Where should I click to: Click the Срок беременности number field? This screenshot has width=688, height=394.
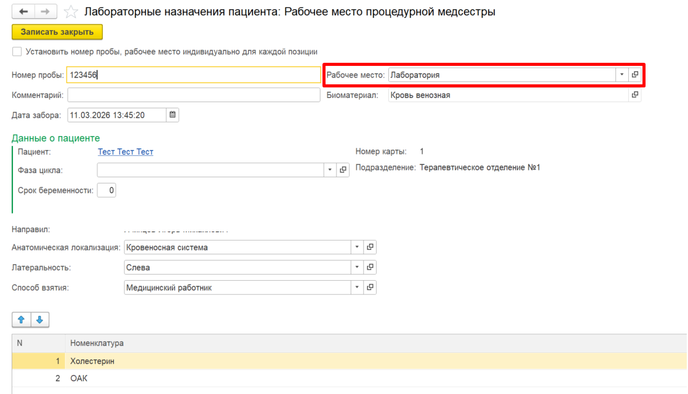[106, 191]
